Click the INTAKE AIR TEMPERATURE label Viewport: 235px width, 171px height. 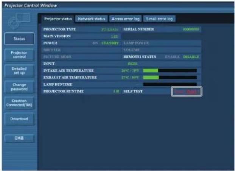[68, 70]
